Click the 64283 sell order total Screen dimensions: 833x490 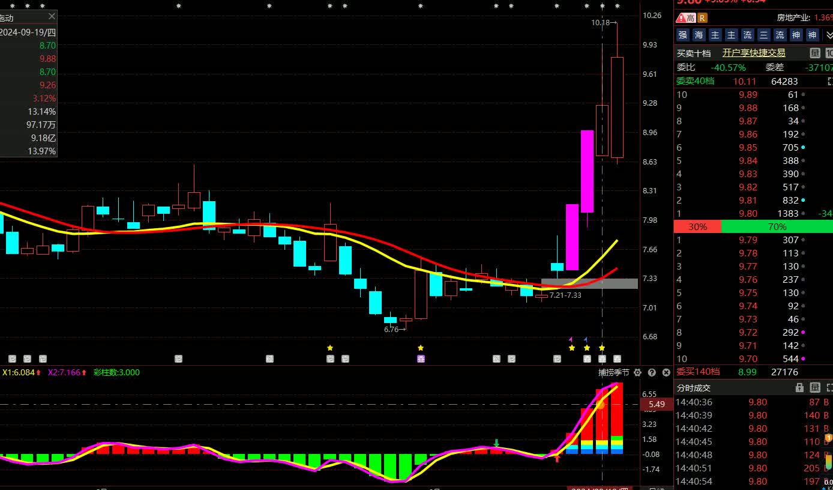point(784,81)
